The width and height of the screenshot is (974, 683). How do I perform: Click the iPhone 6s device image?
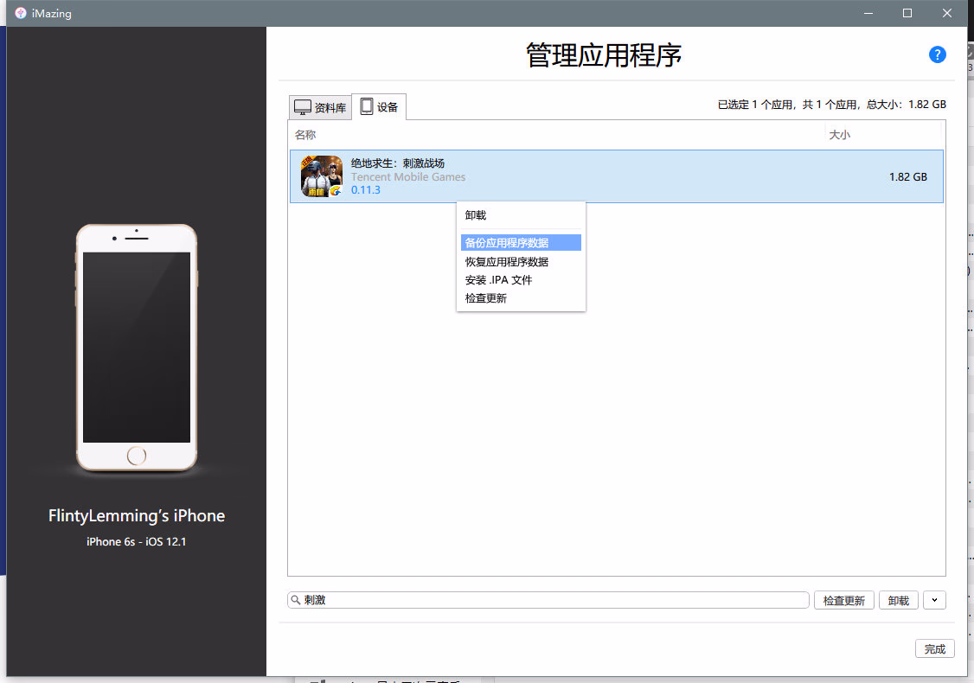[137, 348]
